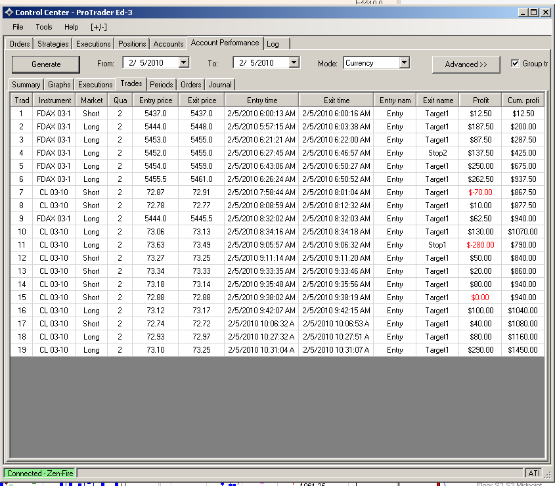Select the Trades sub-tab
The image size is (555, 486).
[131, 83]
